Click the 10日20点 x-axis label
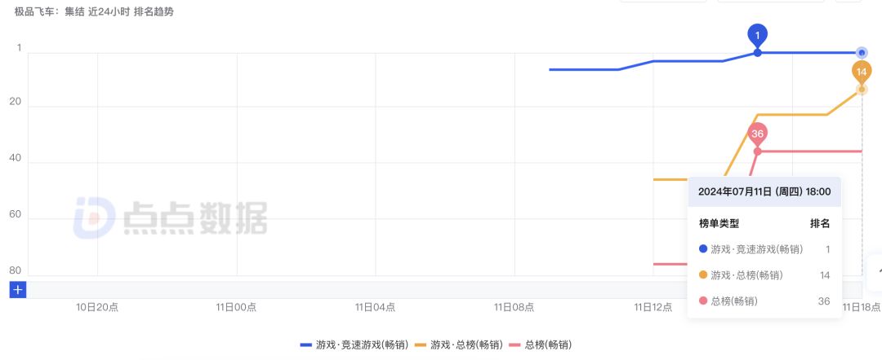Image resolution: width=882 pixels, height=360 pixels. point(97,307)
